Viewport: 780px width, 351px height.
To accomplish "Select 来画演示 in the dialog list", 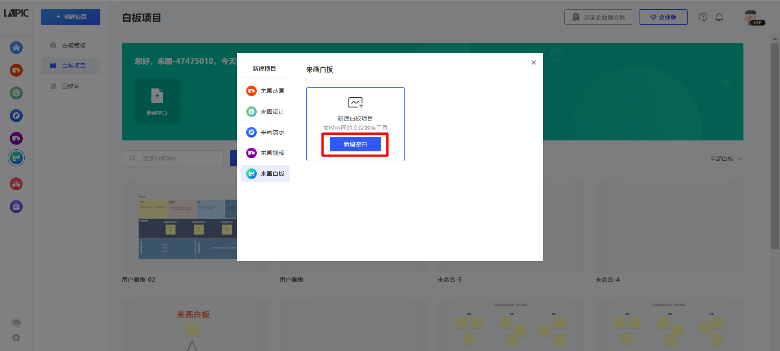I will pyautogui.click(x=265, y=132).
